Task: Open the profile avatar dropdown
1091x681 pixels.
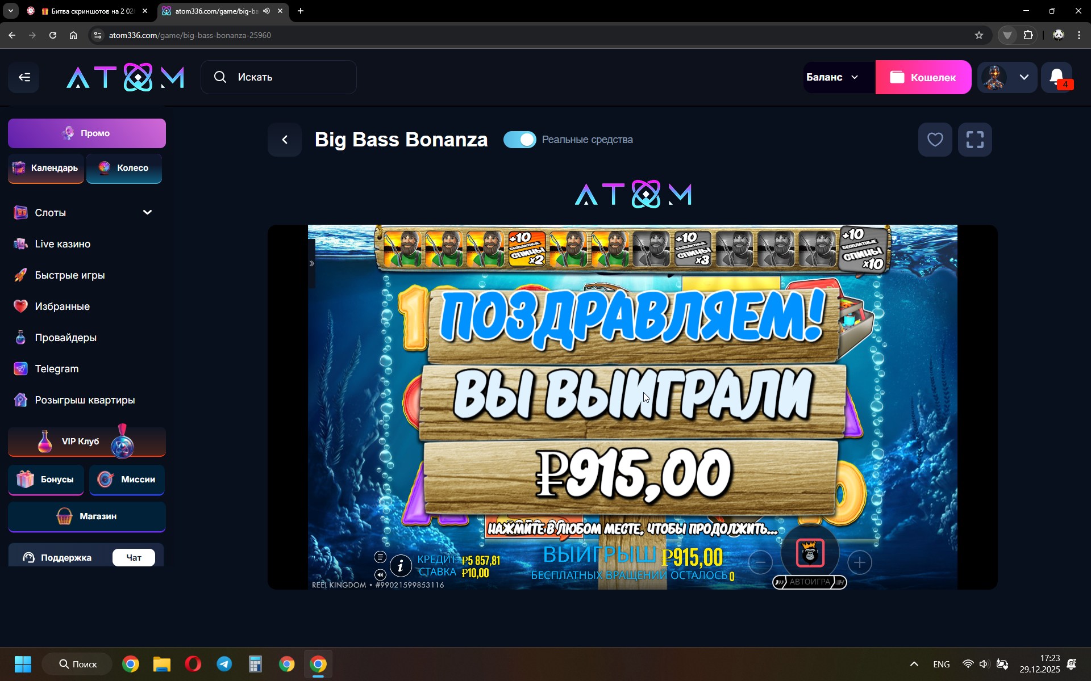Action: coord(1007,77)
